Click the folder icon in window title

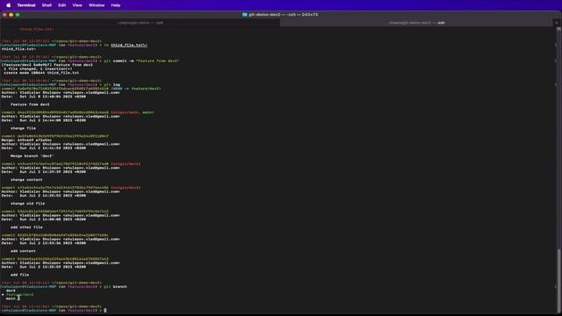click(245, 15)
